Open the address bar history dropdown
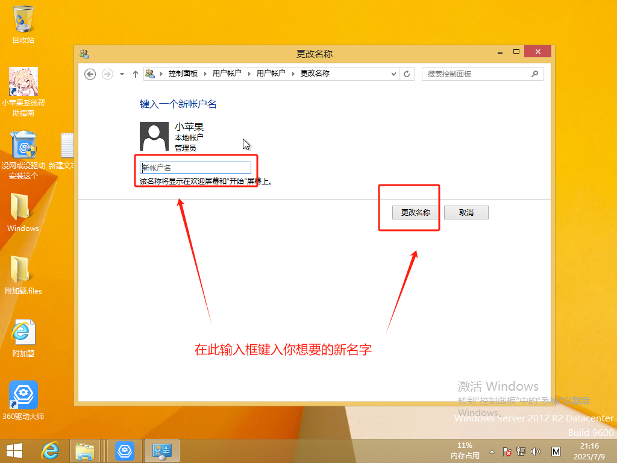617x463 pixels. pos(393,74)
